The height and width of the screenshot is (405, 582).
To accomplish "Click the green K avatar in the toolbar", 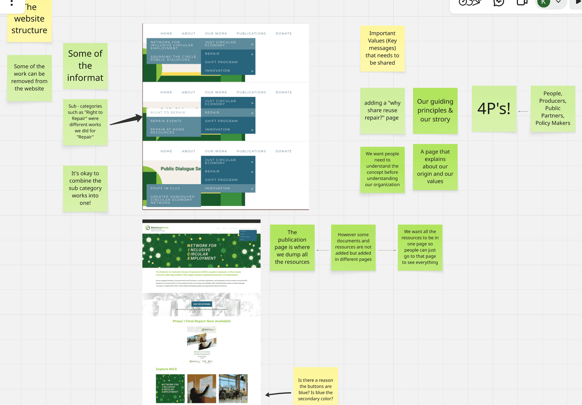I will click(543, 3).
